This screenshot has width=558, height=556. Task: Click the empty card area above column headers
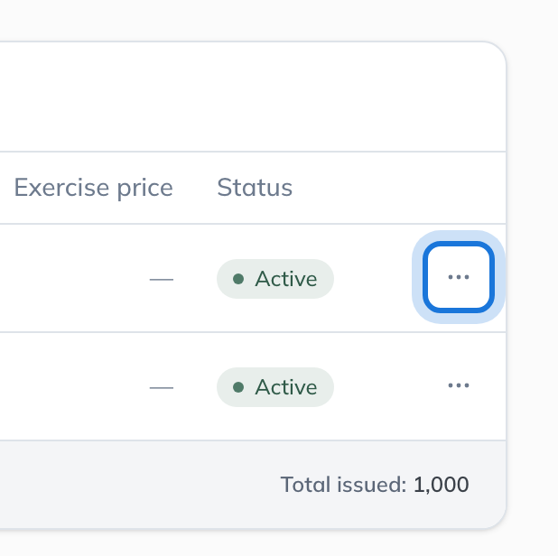(x=253, y=97)
